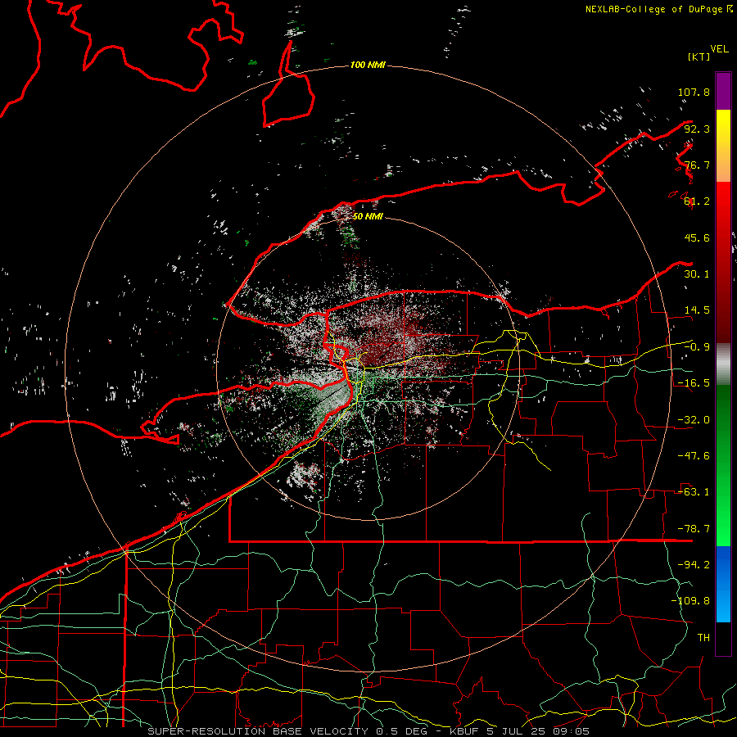
Task: Click the -94.2 legend value
Action: click(x=694, y=565)
